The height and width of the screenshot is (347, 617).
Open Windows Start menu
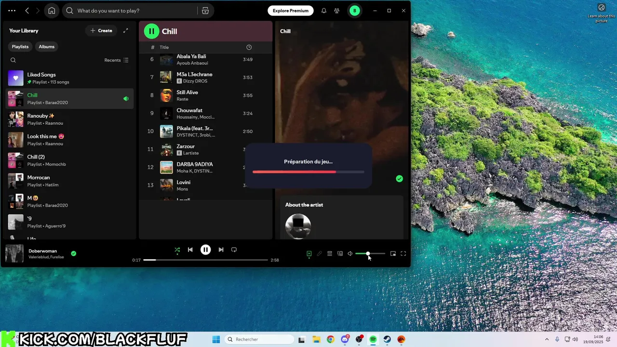click(x=216, y=339)
